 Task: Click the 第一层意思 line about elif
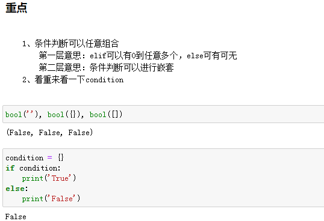click(138, 56)
